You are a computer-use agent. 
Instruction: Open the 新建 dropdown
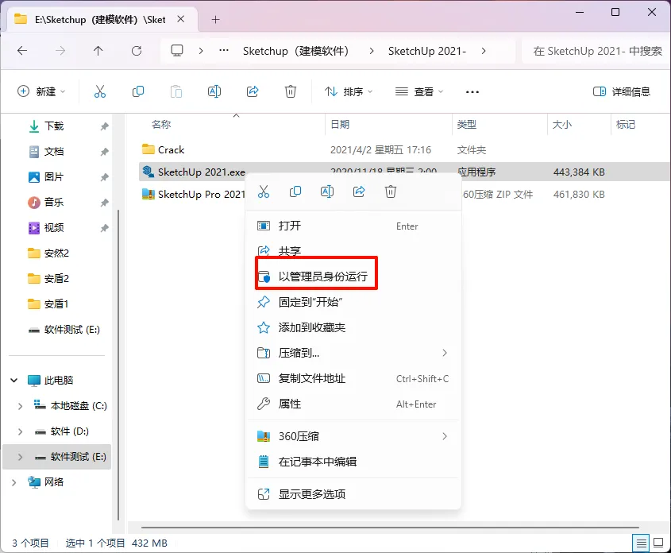coord(41,91)
